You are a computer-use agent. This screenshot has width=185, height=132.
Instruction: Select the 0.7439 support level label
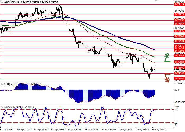click(x=179, y=73)
